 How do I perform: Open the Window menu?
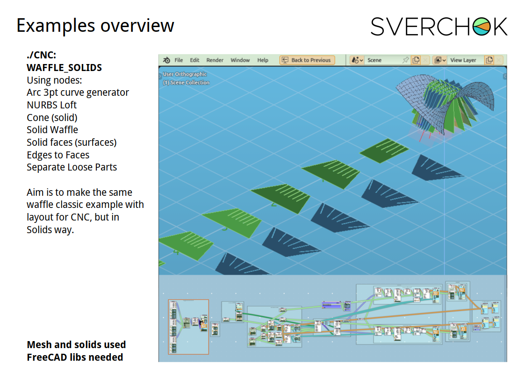(240, 60)
